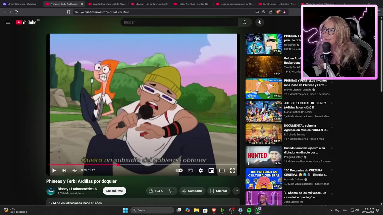383x215 pixels.
Task: Switch to theater mode view
Action: point(222,171)
